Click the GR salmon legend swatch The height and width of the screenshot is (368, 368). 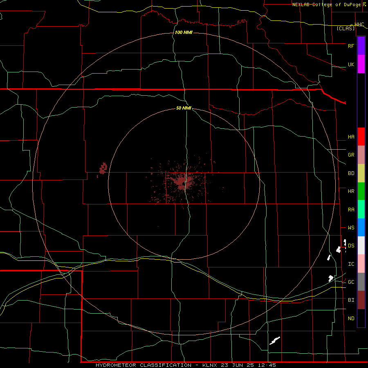coord(361,155)
